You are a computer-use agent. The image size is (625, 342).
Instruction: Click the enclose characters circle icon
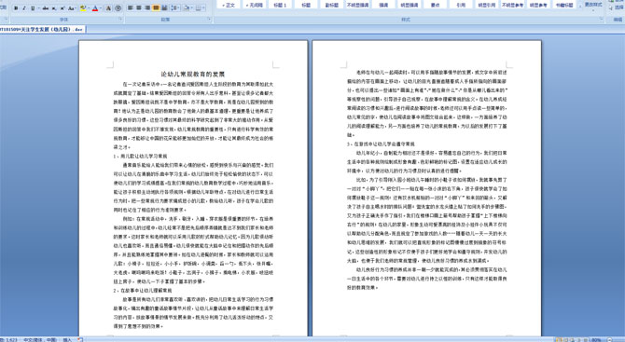(118, 8)
